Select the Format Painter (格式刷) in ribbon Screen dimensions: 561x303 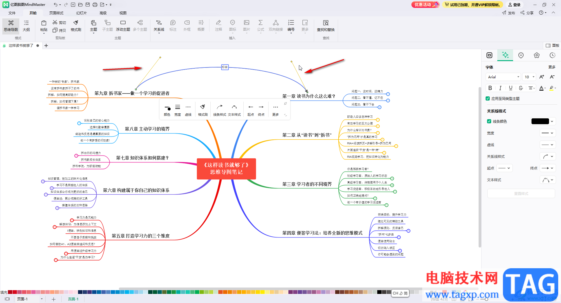point(76,26)
